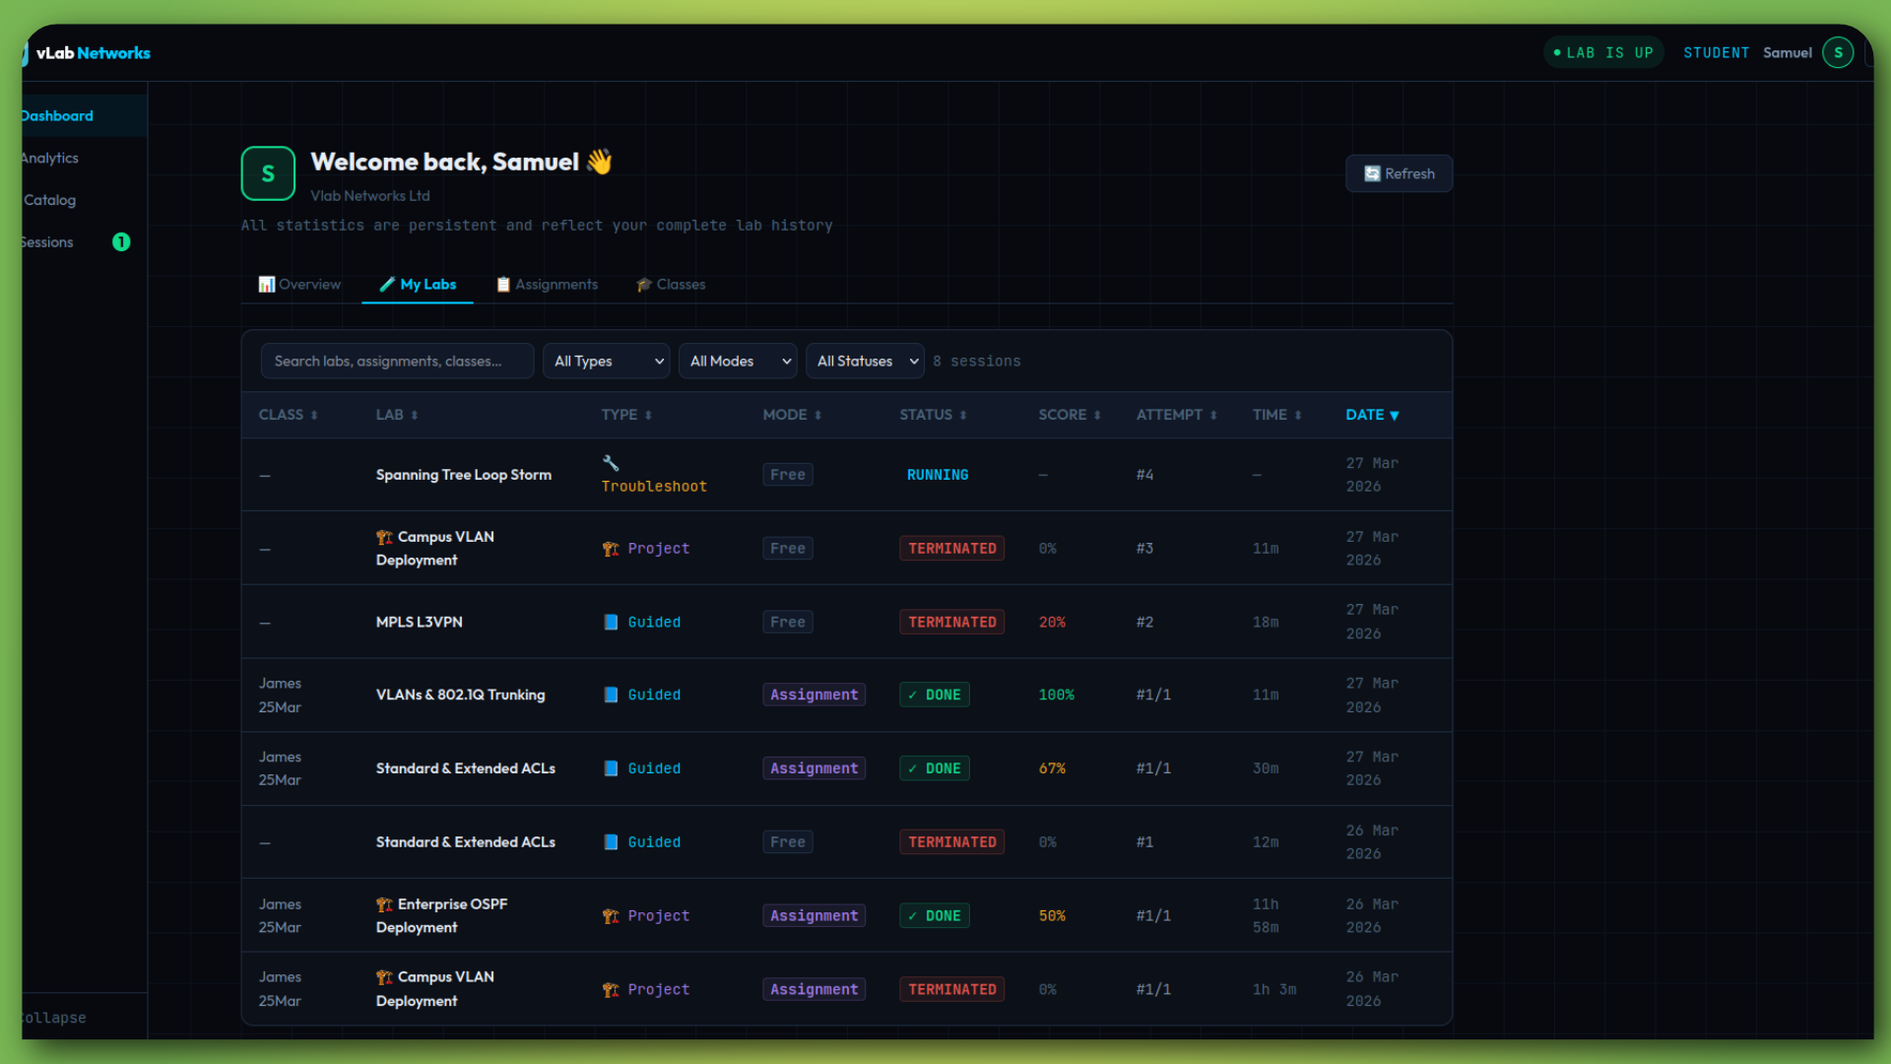Open the All Statuses dropdown
The image size is (1891, 1064).
pyautogui.click(x=864, y=361)
